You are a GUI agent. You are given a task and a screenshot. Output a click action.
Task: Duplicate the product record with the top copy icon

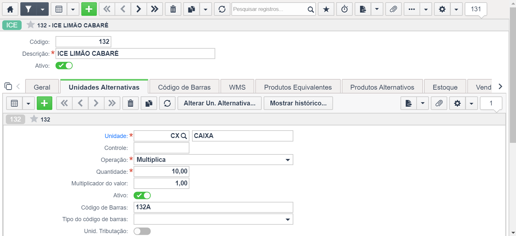coord(191,9)
